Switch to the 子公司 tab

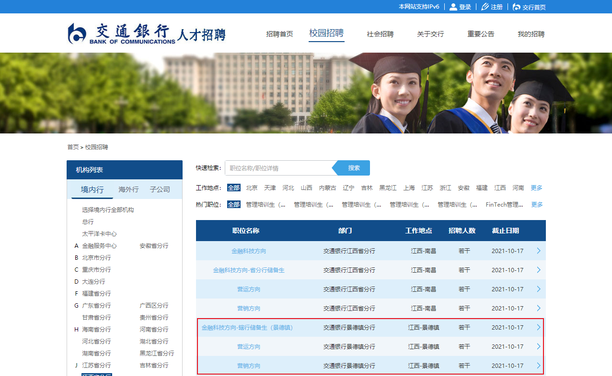160,189
